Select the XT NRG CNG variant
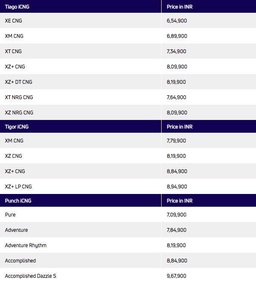This screenshot has width=256, height=285. (19, 97)
